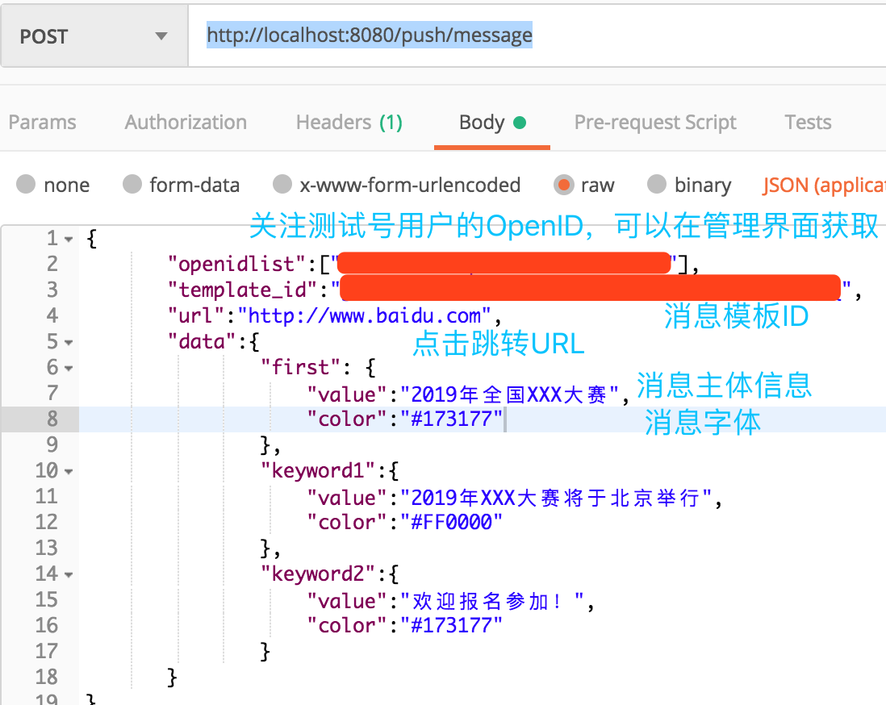886x705 pixels.
Task: Open the POST request method dropdown
Action: pos(160,35)
